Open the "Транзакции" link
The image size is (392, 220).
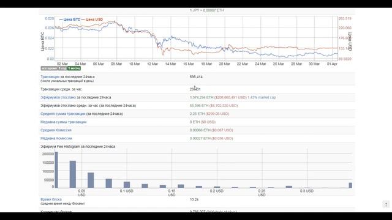(x=50, y=77)
